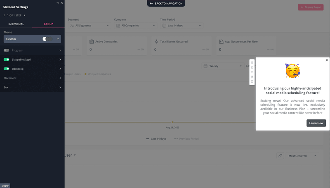The height and width of the screenshot is (188, 330).
Task: Expand the Placement settings section
Action: 32,78
